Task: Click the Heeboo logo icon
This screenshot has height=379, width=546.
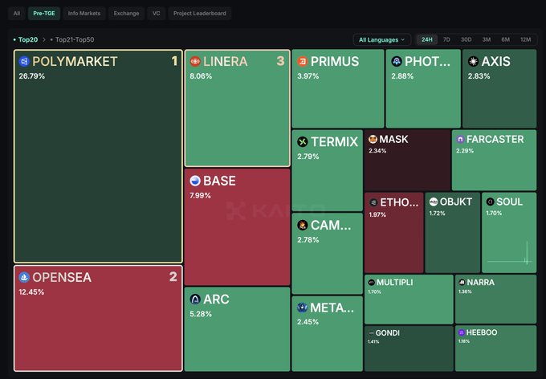Action: (462, 332)
